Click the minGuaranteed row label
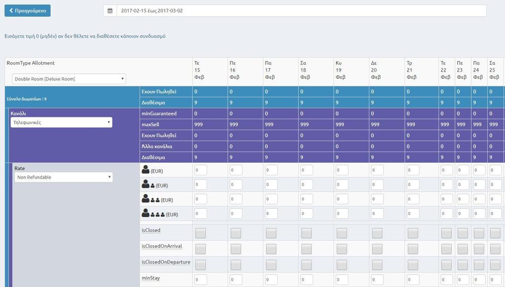The width and height of the screenshot is (505, 287). pyautogui.click(x=159, y=113)
